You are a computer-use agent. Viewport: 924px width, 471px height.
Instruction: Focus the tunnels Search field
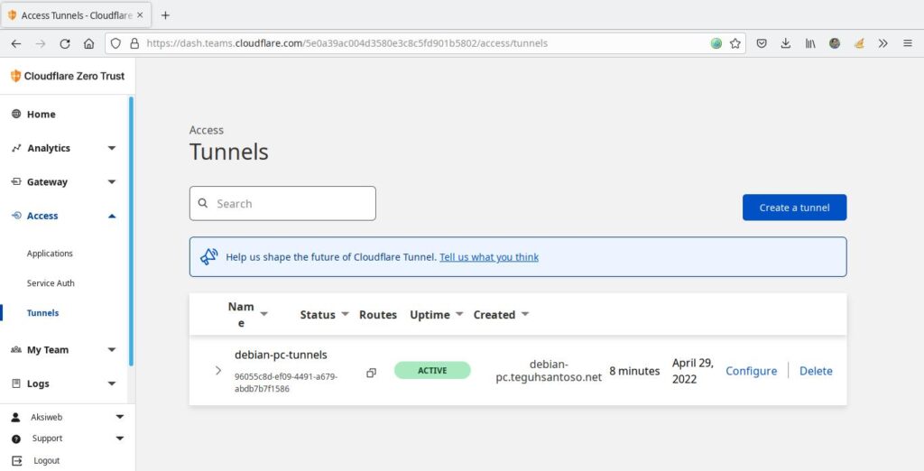click(282, 203)
